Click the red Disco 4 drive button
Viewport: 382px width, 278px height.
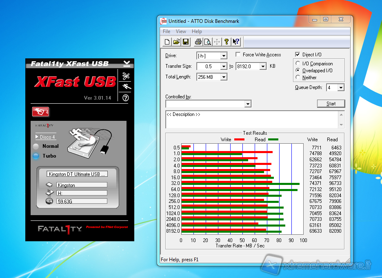click(x=40, y=111)
